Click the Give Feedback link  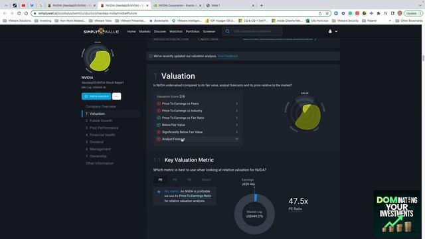pos(228,56)
